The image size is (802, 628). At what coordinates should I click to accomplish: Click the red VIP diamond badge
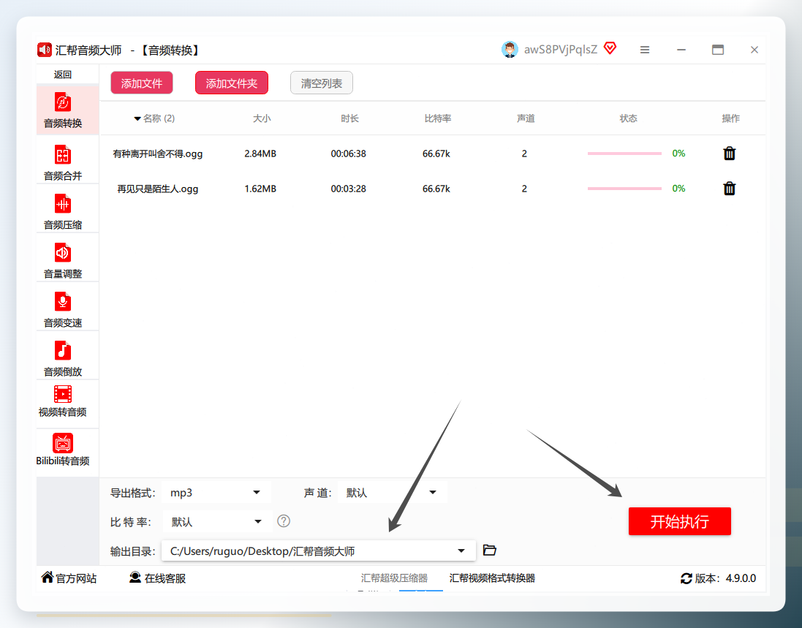[610, 48]
